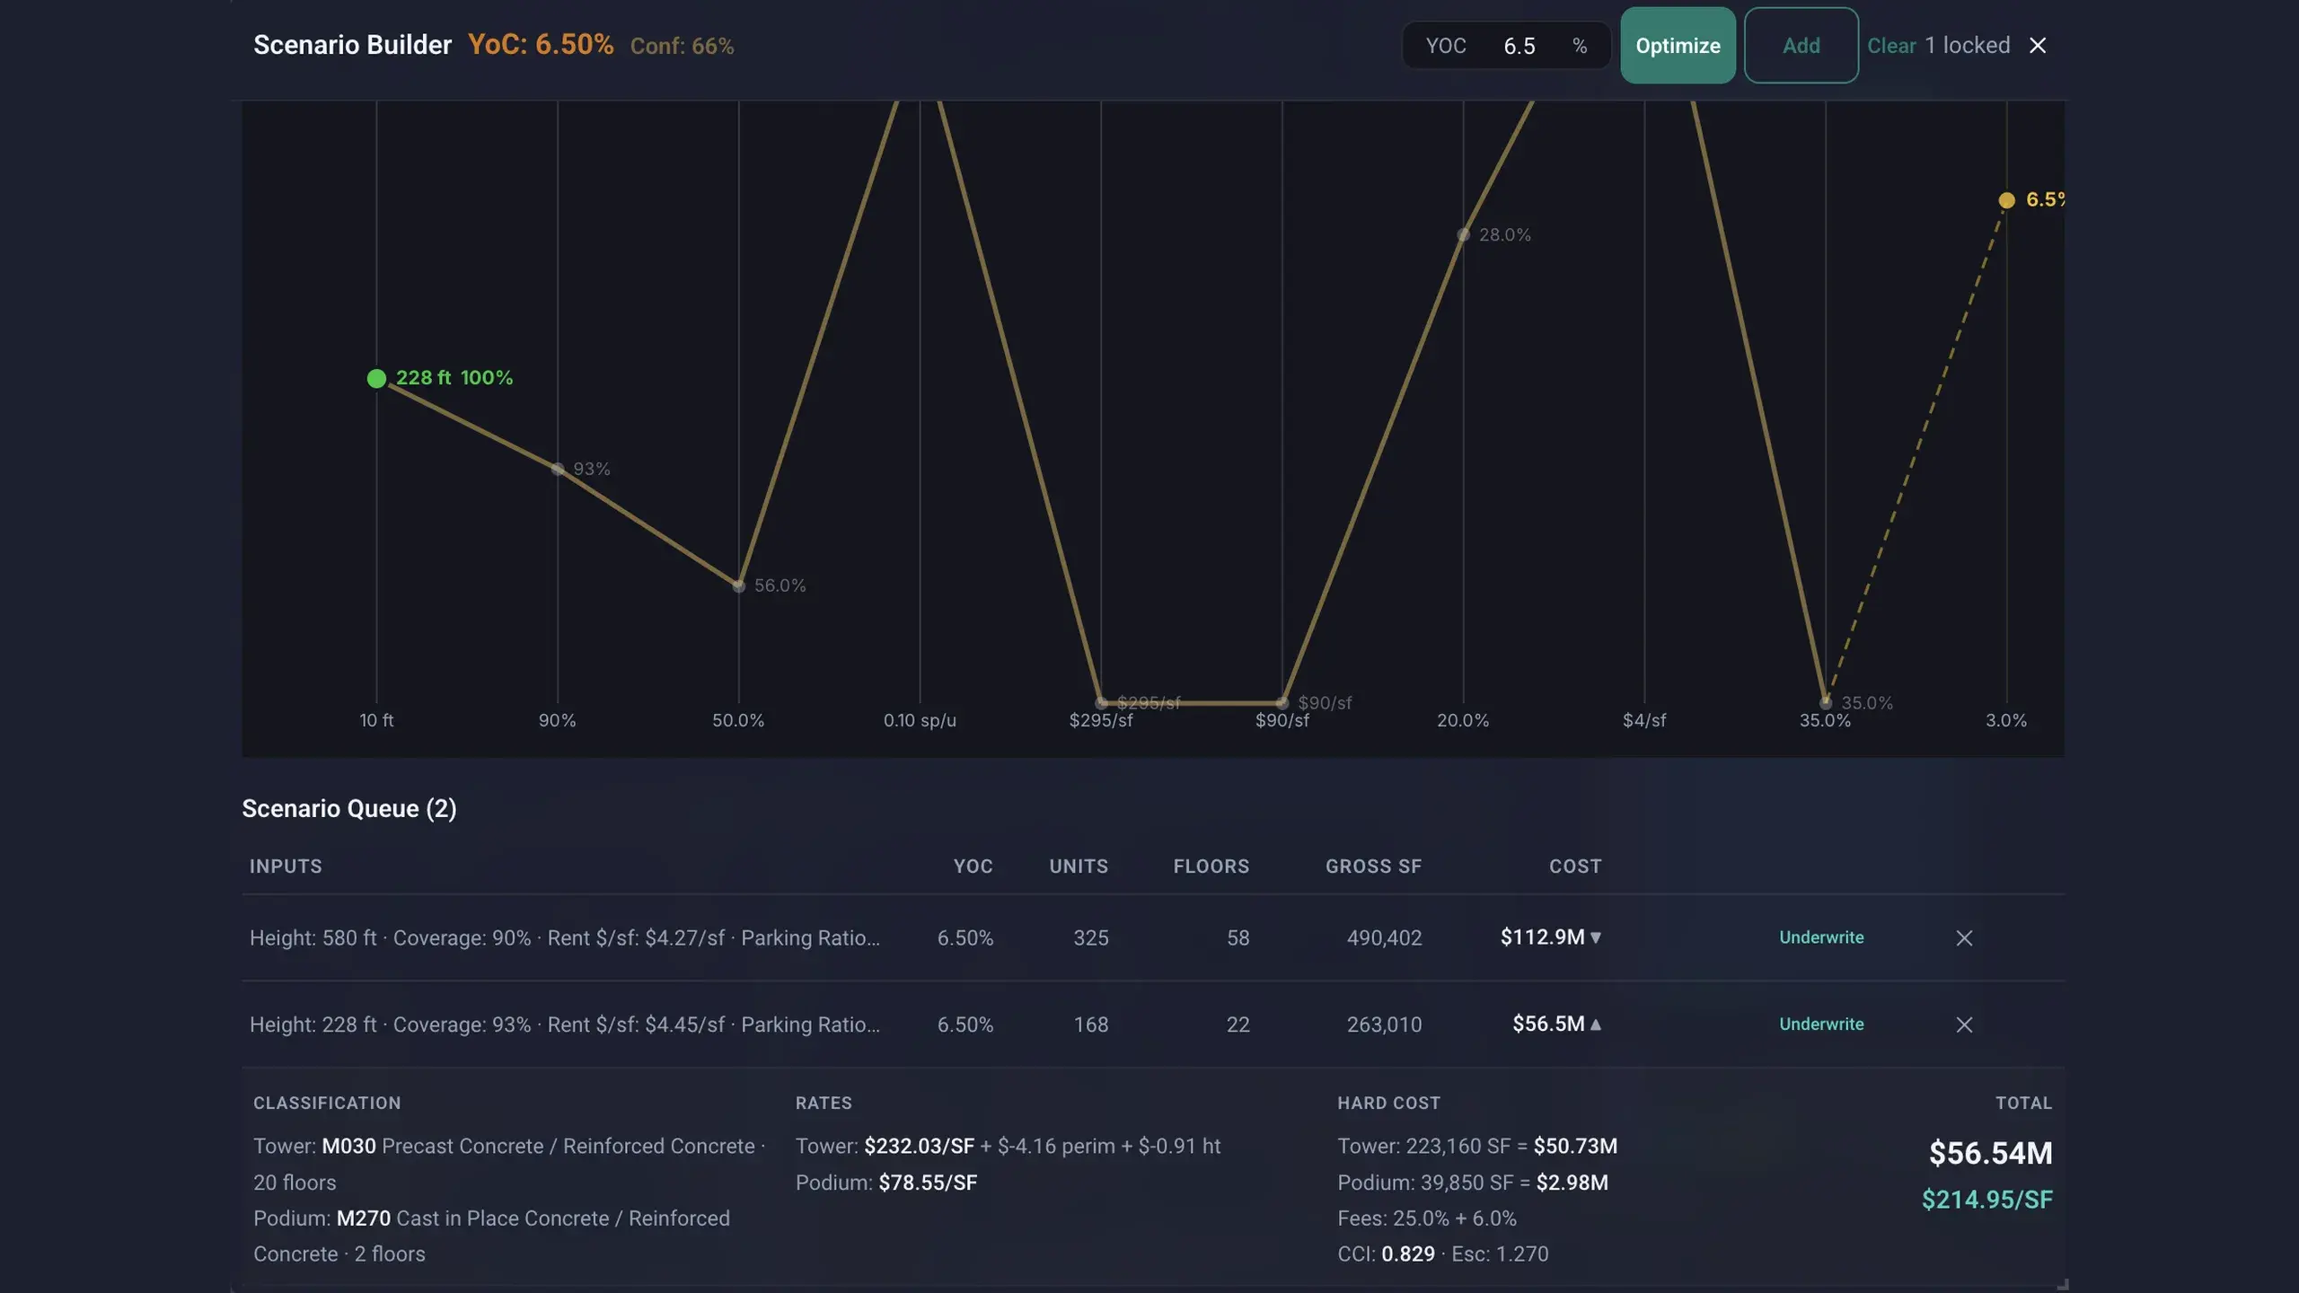
Task: Sort queue by COST column header
Action: (x=1575, y=866)
